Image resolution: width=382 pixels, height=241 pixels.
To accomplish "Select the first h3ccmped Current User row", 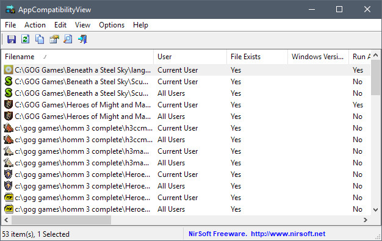I will pos(187,128).
